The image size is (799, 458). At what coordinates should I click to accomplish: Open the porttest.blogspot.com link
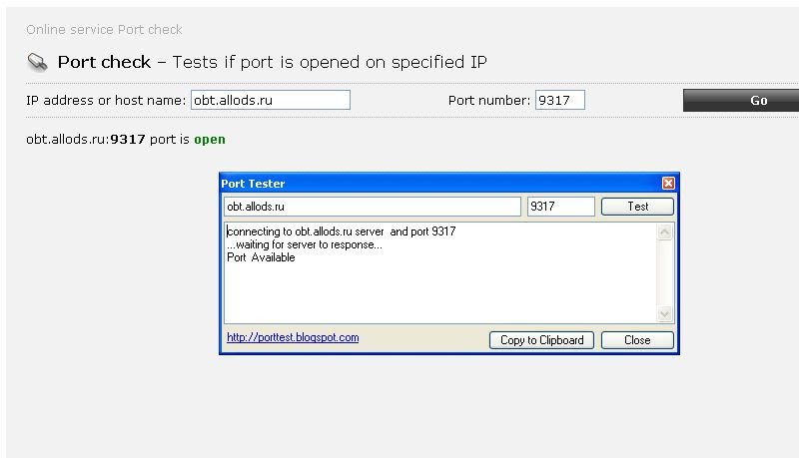click(293, 337)
